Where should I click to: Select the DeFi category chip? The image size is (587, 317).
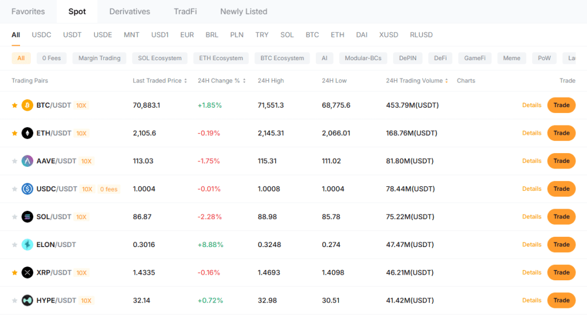tap(440, 58)
